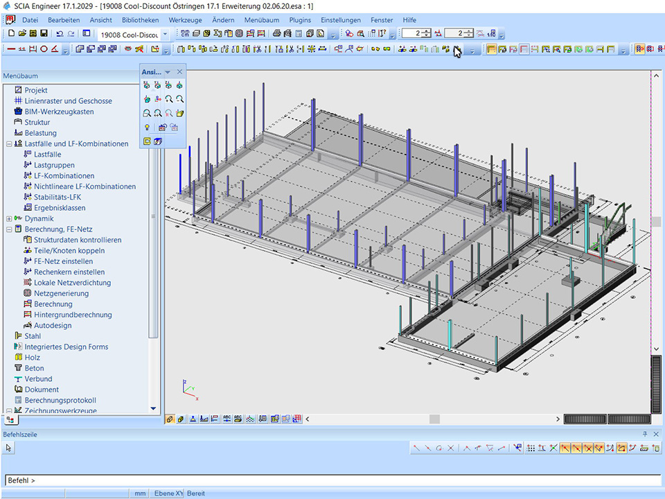The image size is (665, 499).
Task: Click the cursor arrow icon in Befehlszeile
Action: click(x=9, y=448)
